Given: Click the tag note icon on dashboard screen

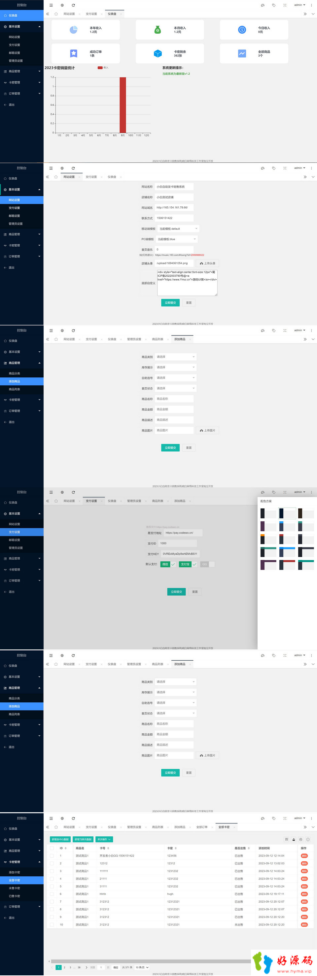Looking at the screenshot, I should (x=273, y=5).
